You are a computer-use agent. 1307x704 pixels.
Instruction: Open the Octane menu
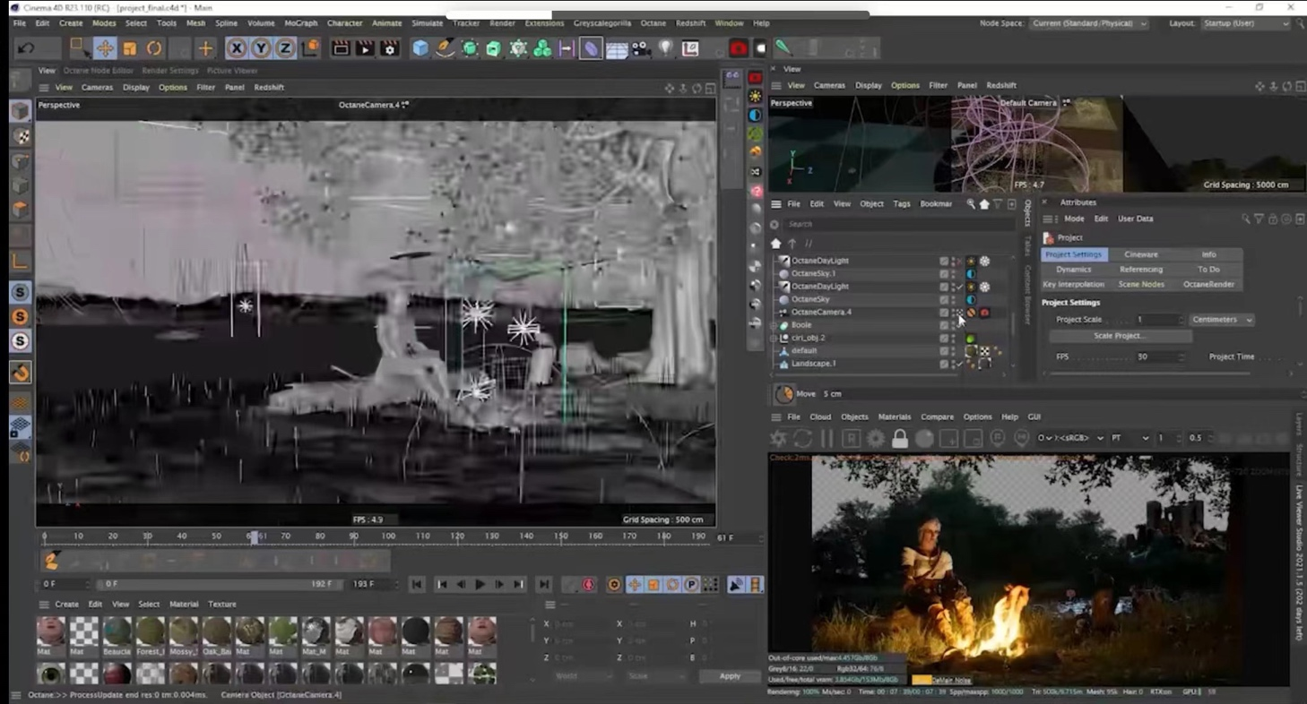pyautogui.click(x=653, y=23)
